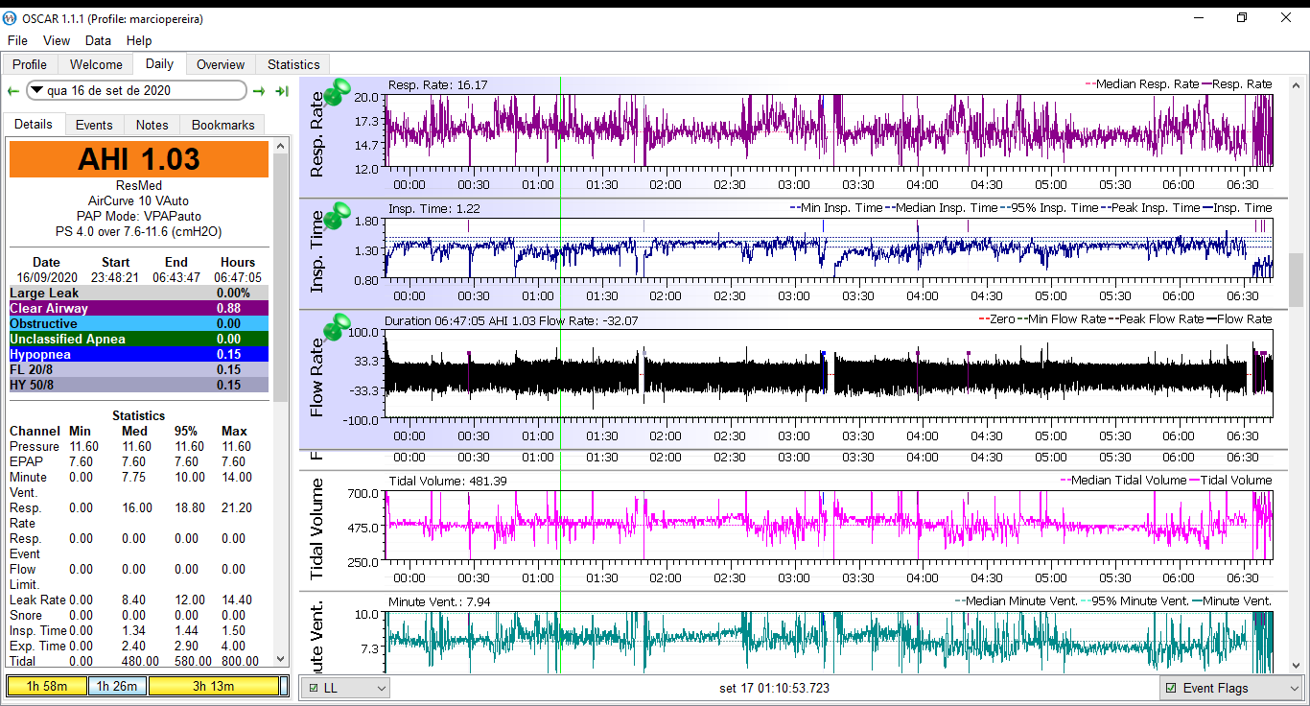Click the graph area scrollbar up arrow

[x=1296, y=84]
